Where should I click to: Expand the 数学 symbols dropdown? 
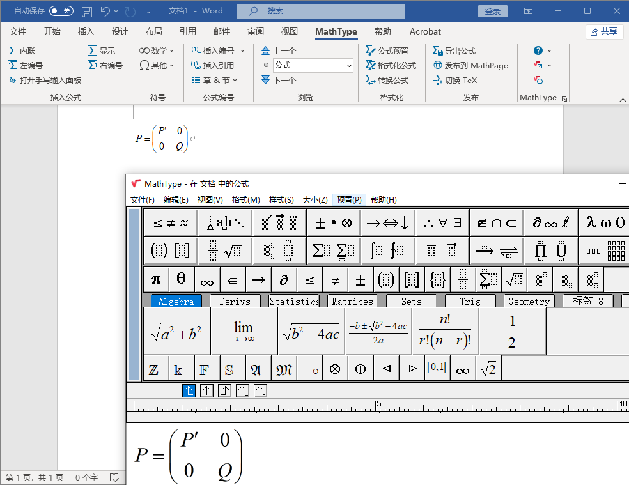(157, 50)
